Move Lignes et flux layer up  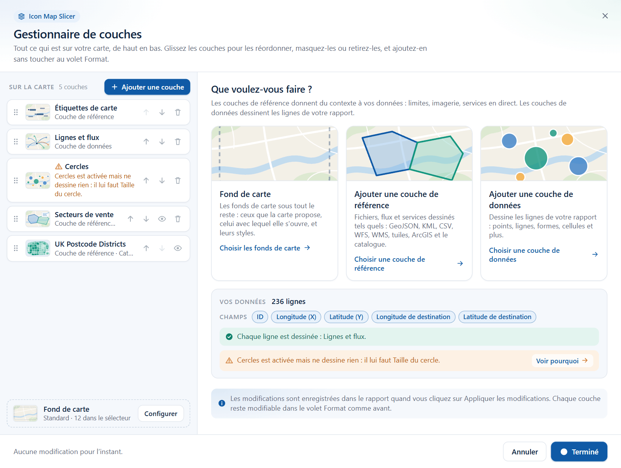click(146, 142)
